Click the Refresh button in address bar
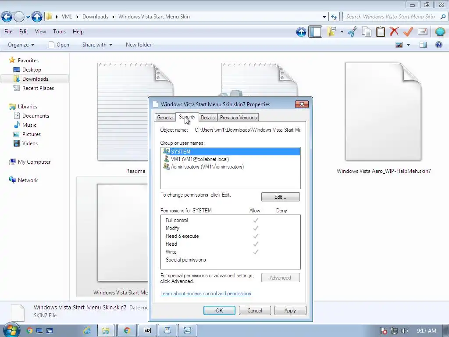Screen dimensions: 449x337 point(334,17)
